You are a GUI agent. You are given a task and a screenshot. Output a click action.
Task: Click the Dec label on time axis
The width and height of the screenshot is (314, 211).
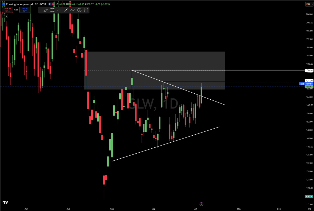click(x=279, y=209)
